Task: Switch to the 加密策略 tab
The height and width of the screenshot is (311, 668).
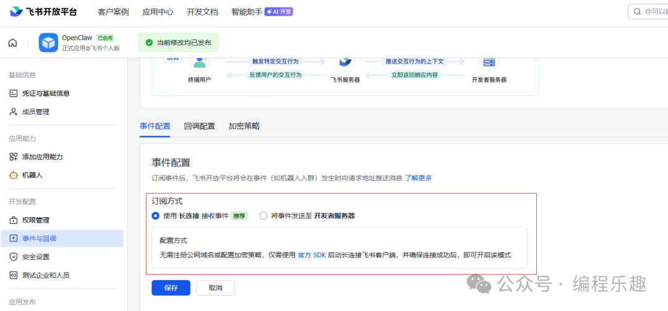Action: (x=244, y=126)
